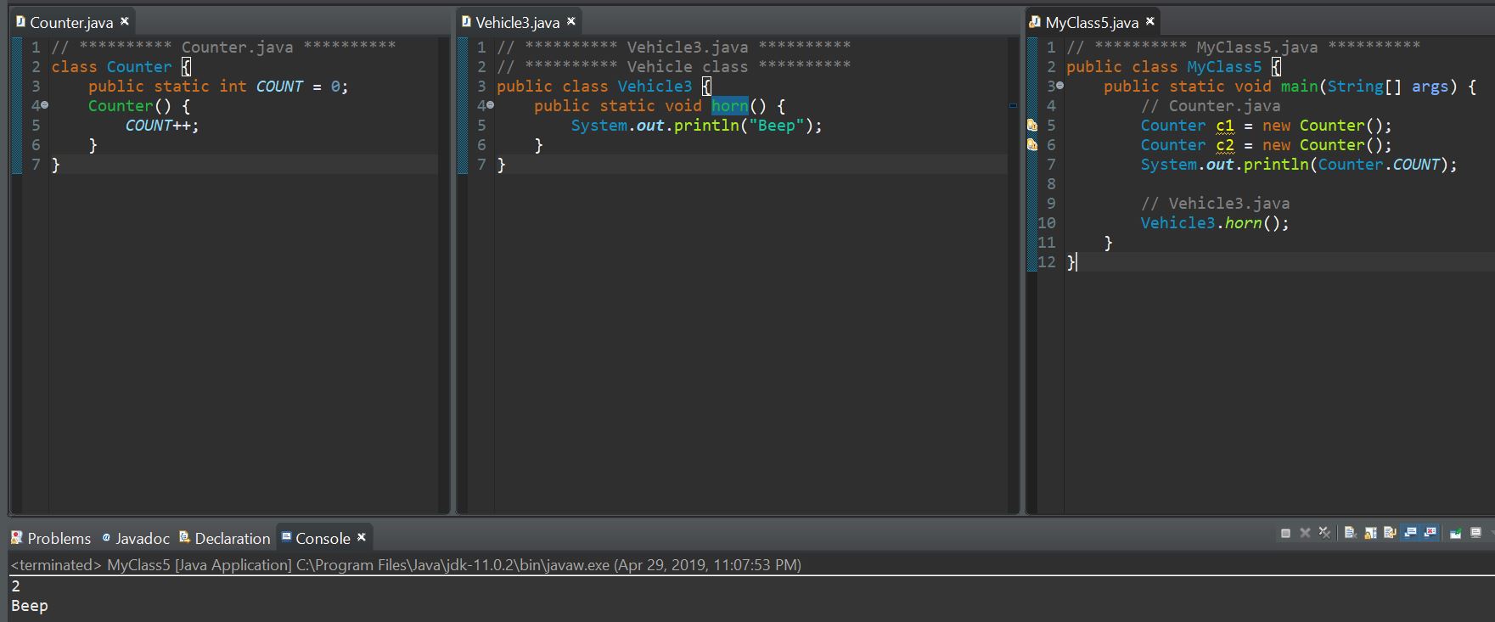Click the Pin Console icon

click(1455, 533)
